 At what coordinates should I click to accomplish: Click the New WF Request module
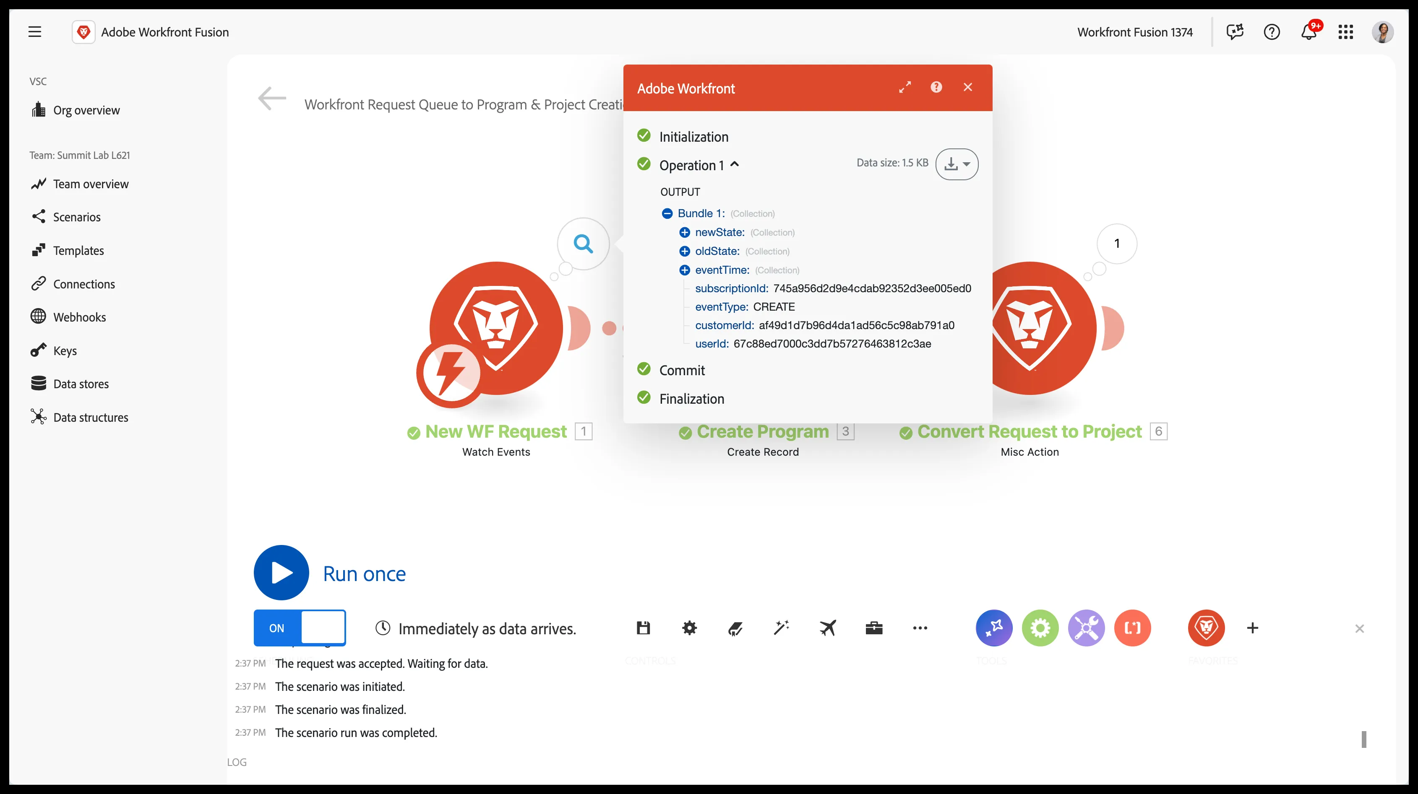pos(495,328)
